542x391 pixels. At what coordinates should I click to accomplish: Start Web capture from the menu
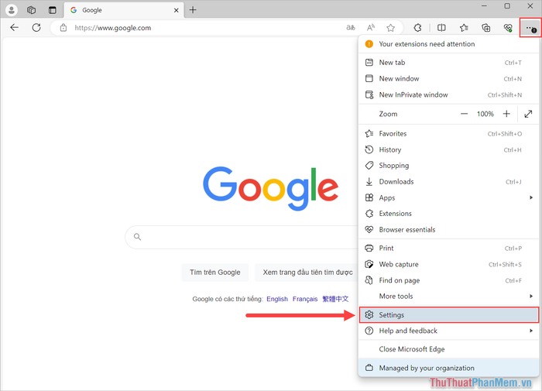(448, 265)
